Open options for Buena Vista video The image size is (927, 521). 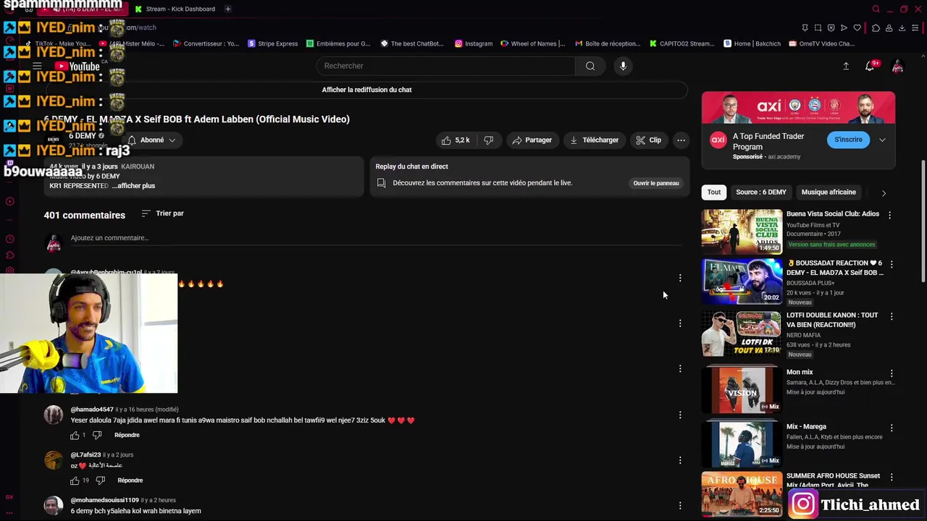click(x=890, y=215)
